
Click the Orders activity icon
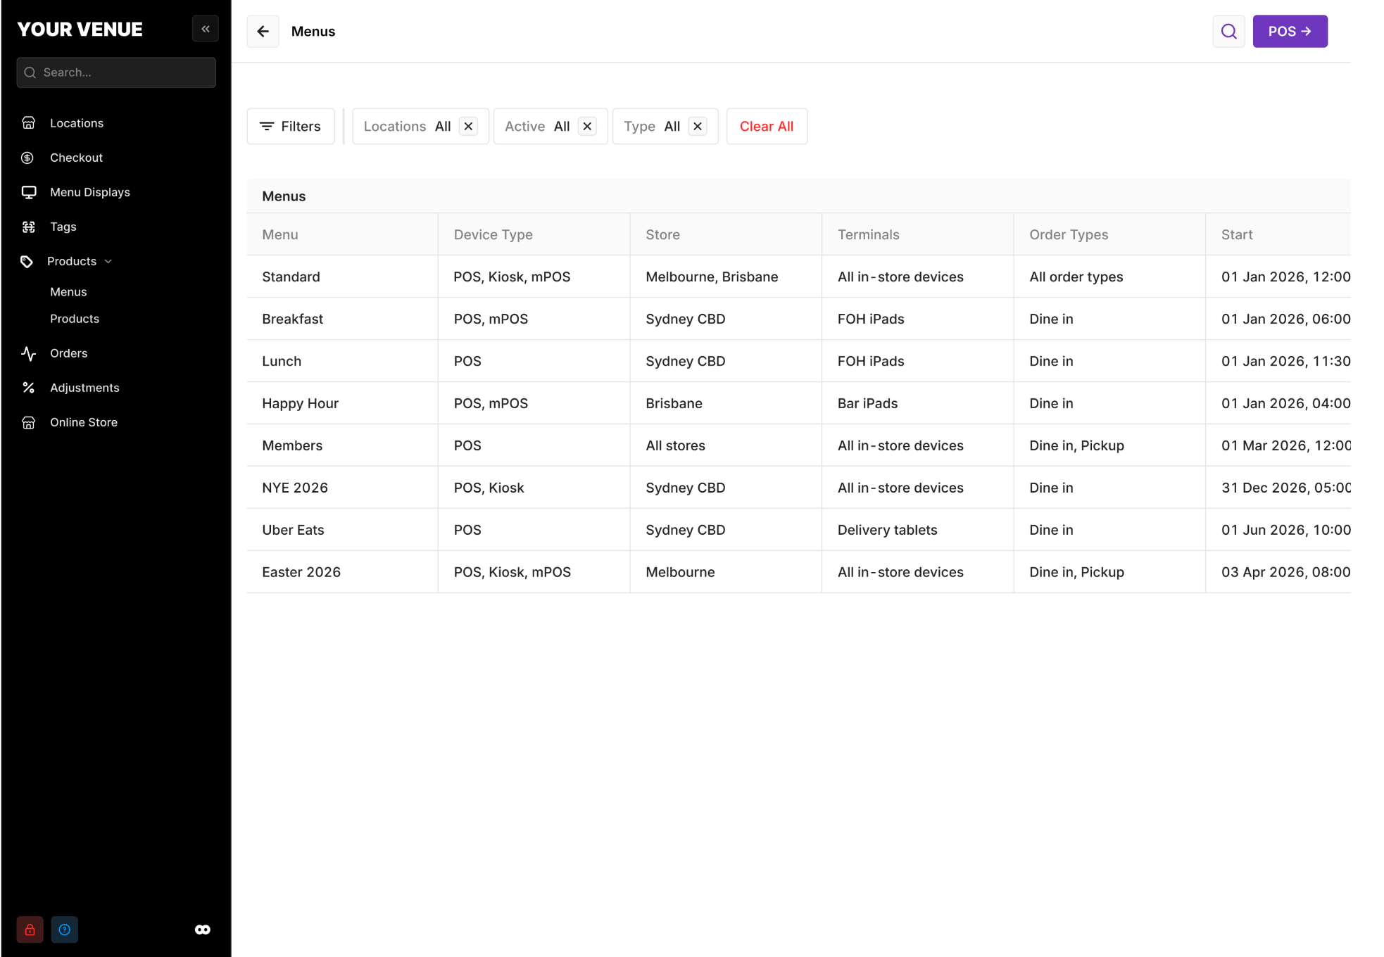tap(28, 353)
